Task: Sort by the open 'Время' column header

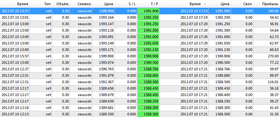Action: click(x=15, y=4)
